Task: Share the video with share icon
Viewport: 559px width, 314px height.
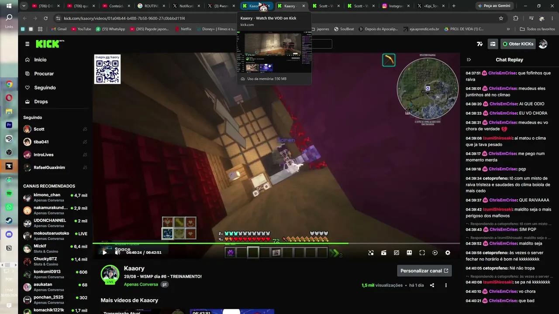Action: coord(432,285)
